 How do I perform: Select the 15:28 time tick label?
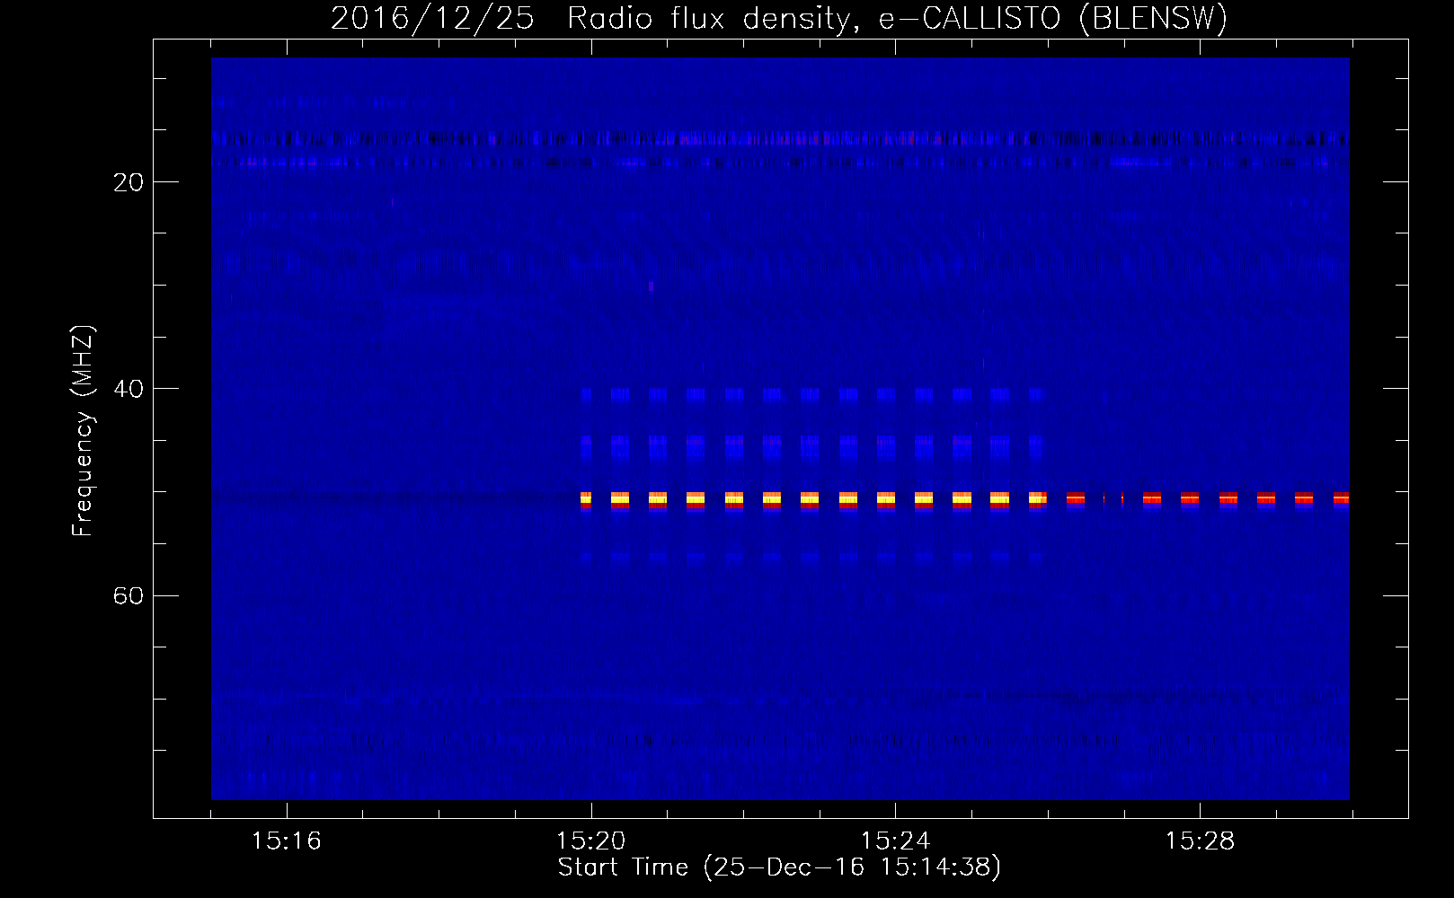(x=1201, y=841)
